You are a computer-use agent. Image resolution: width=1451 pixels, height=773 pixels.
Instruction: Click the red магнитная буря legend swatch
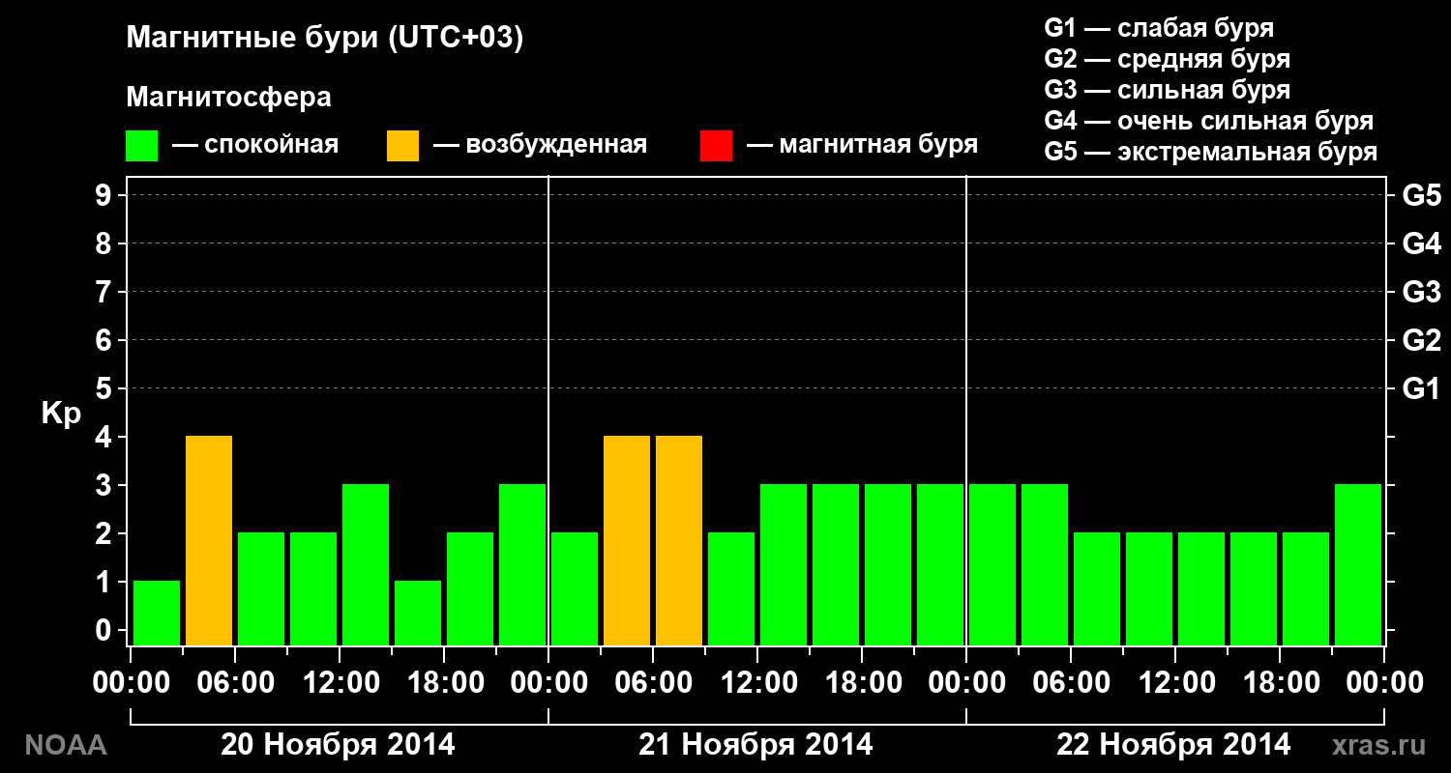click(716, 146)
